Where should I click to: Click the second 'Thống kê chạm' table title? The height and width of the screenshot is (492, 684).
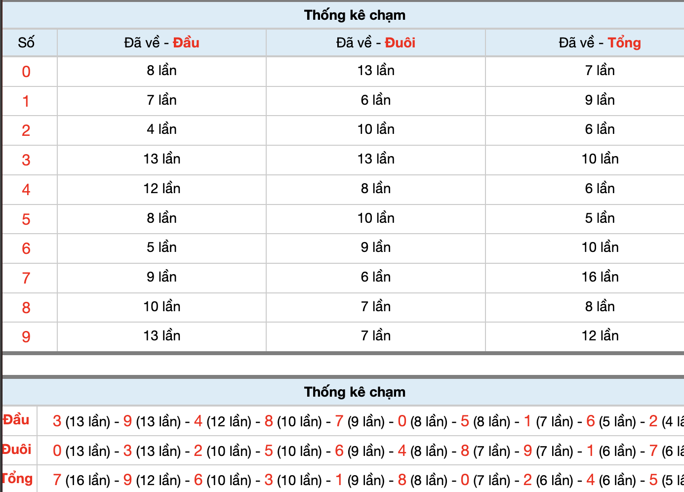(x=355, y=392)
